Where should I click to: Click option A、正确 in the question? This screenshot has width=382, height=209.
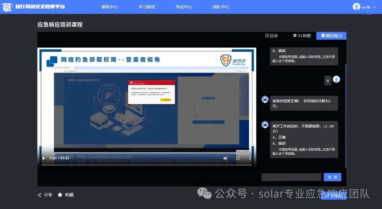[x=279, y=137]
